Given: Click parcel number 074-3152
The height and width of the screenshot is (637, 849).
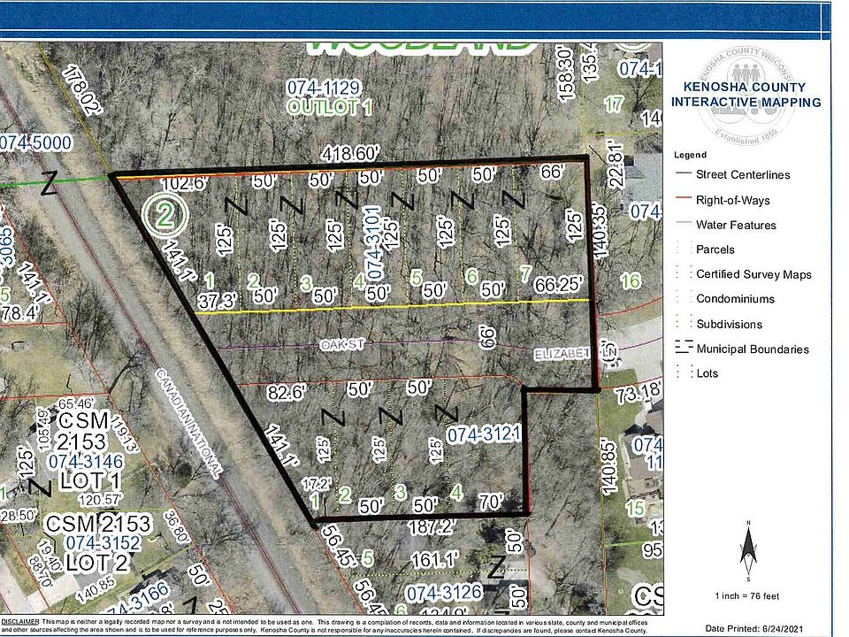Looking at the screenshot, I should coord(103,543).
